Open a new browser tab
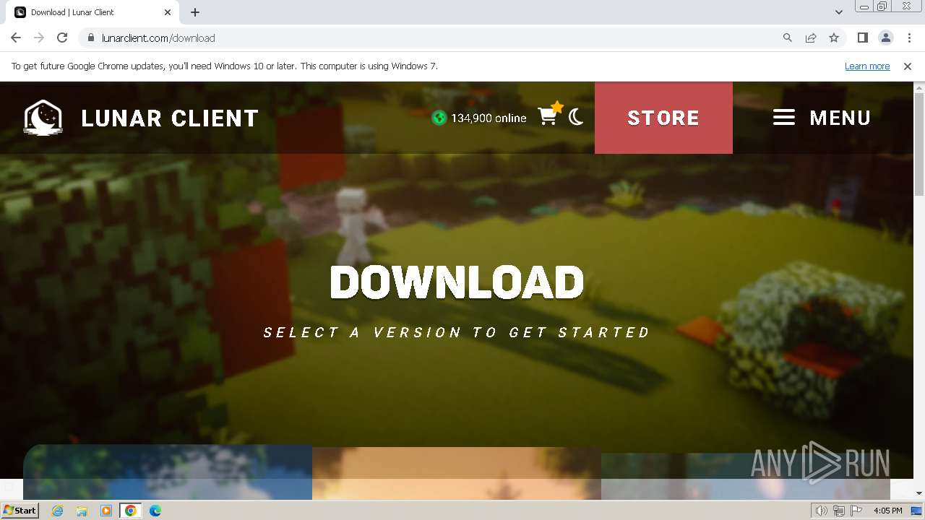 click(195, 12)
